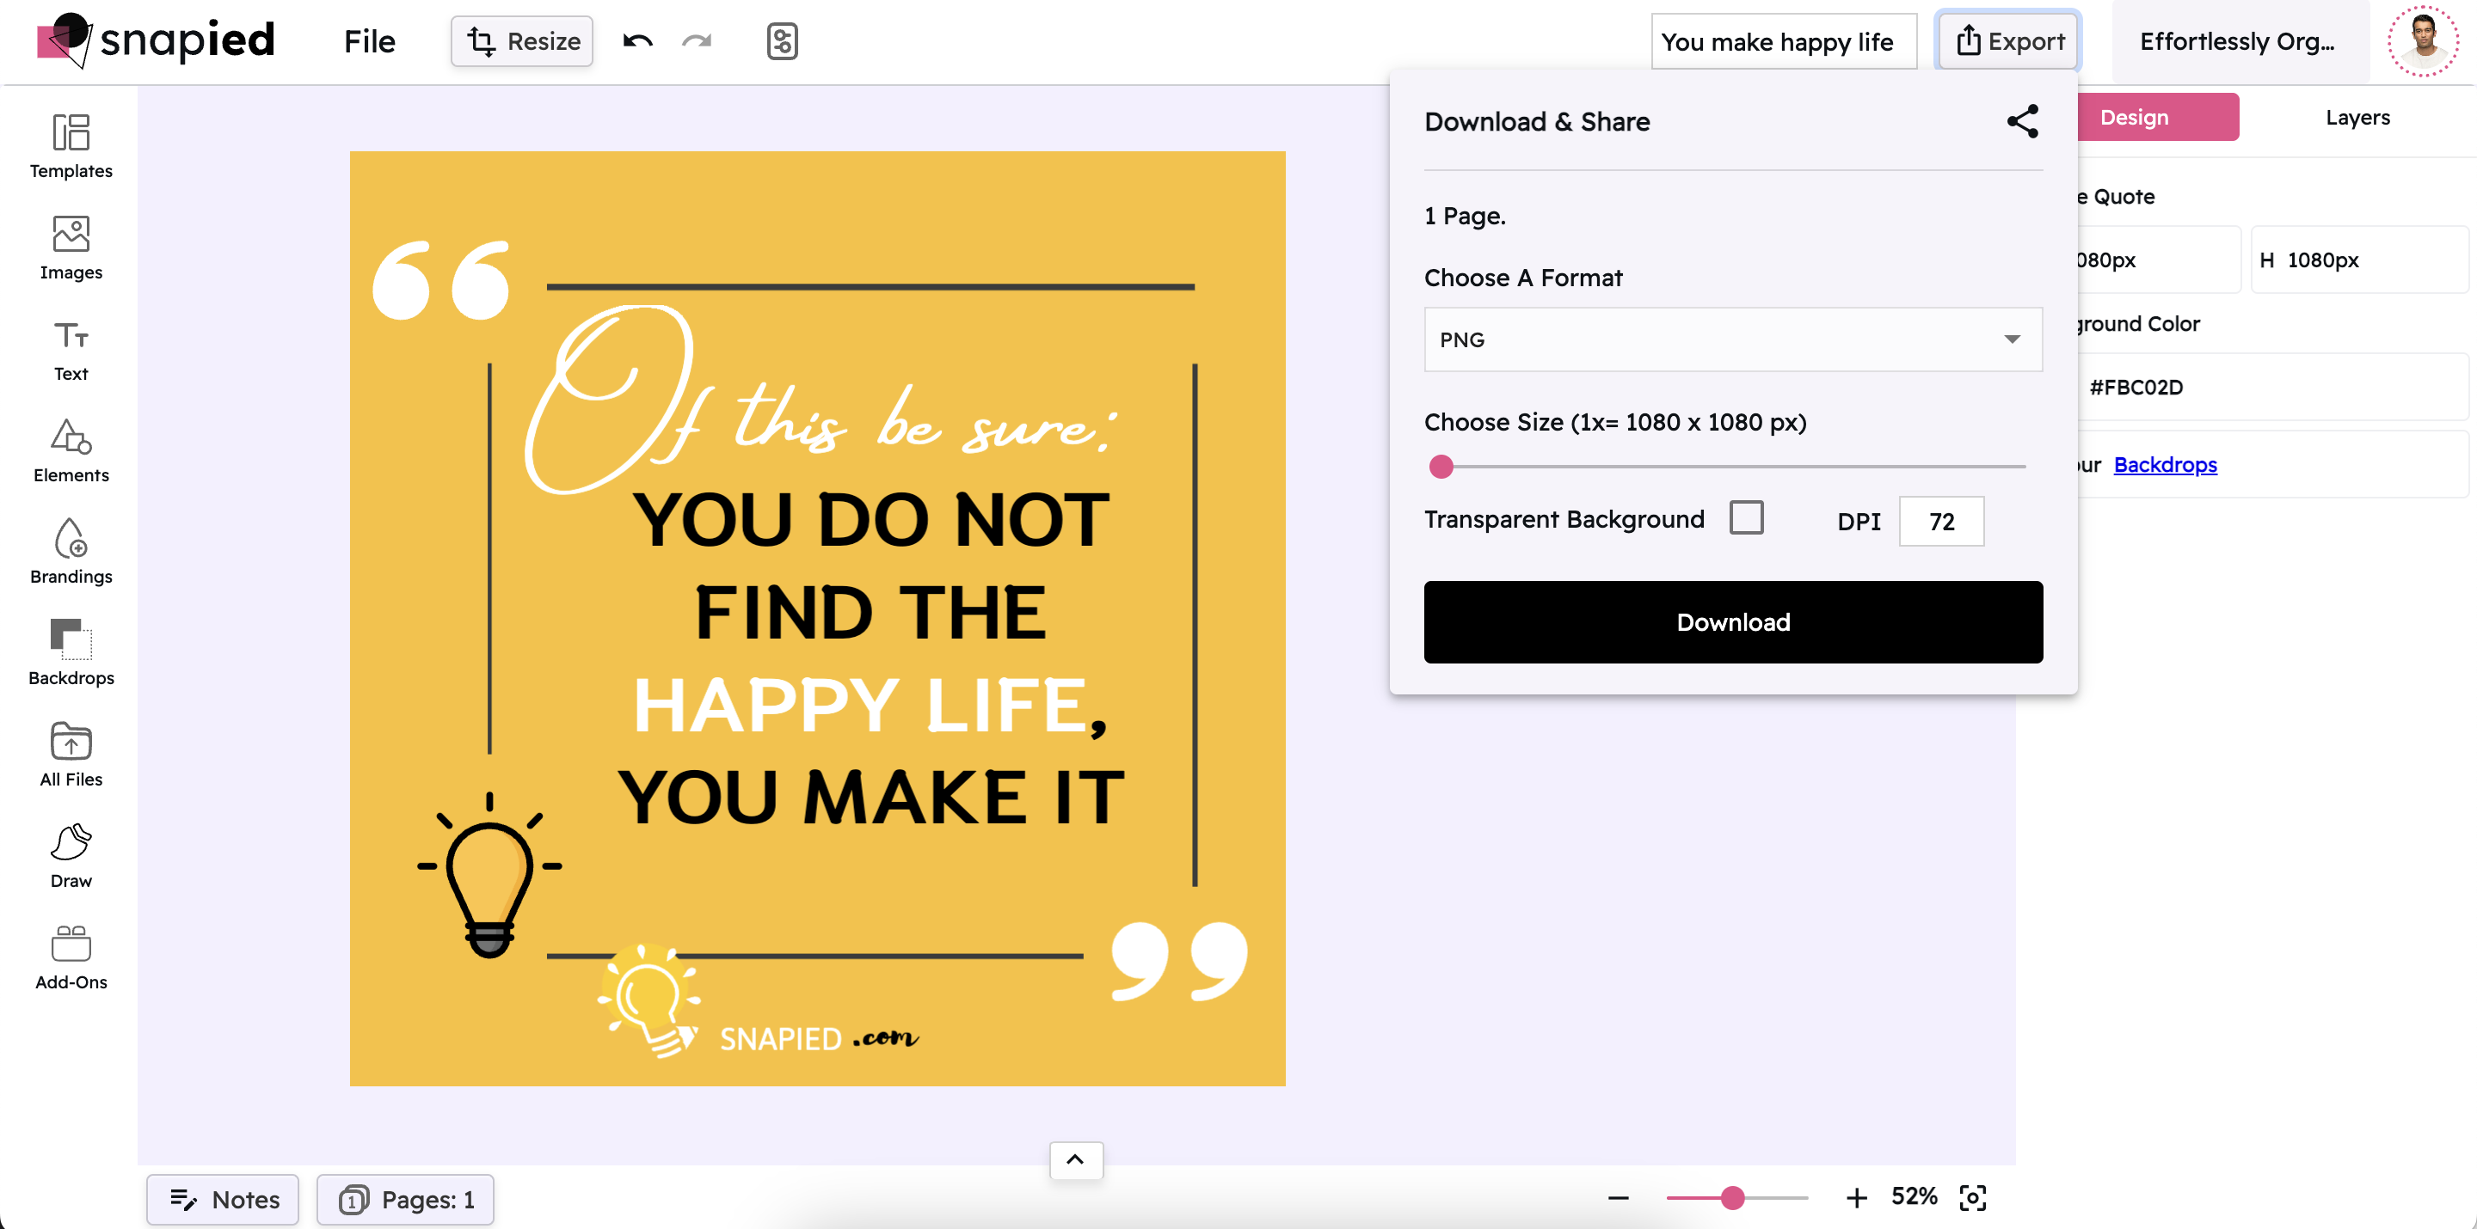Viewport: 2477px width, 1229px height.
Task: Click the #FBC02D background color field
Action: tap(2272, 388)
